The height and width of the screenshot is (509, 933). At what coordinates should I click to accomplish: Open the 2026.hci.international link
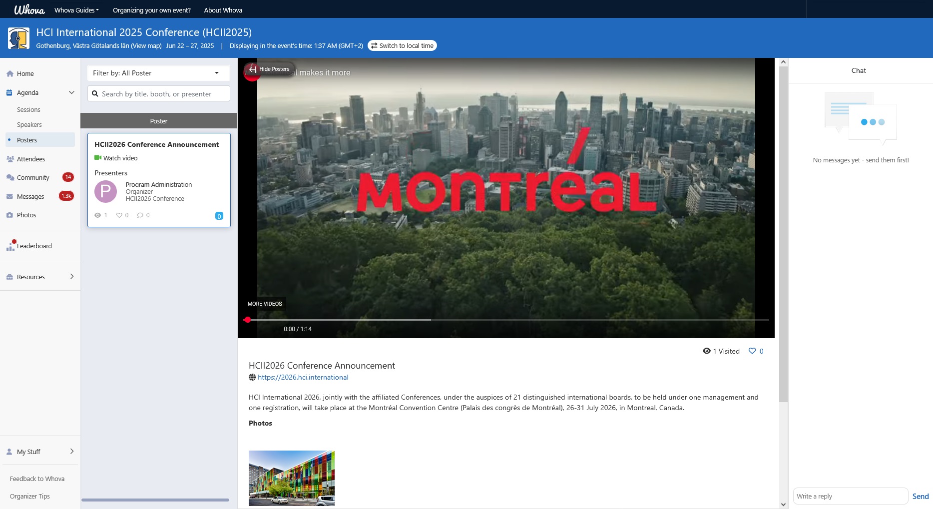pyautogui.click(x=303, y=377)
